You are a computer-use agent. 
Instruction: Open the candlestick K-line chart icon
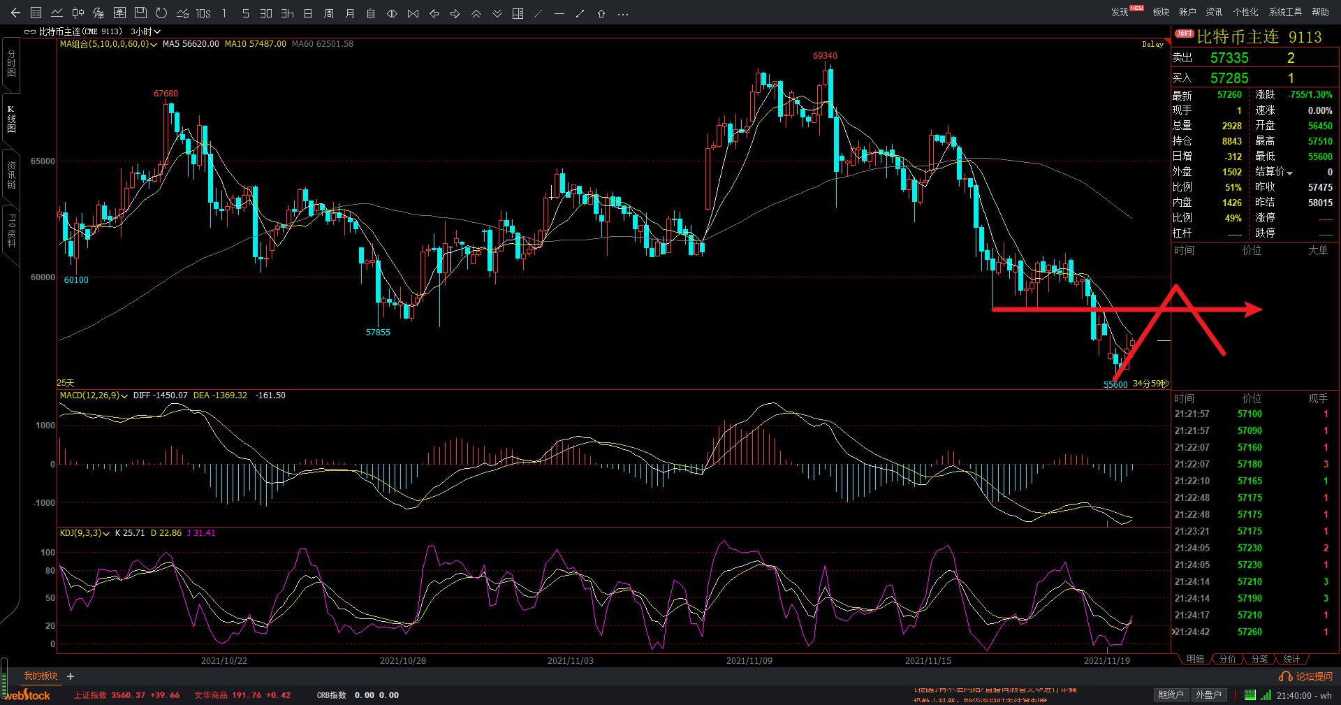[x=78, y=13]
